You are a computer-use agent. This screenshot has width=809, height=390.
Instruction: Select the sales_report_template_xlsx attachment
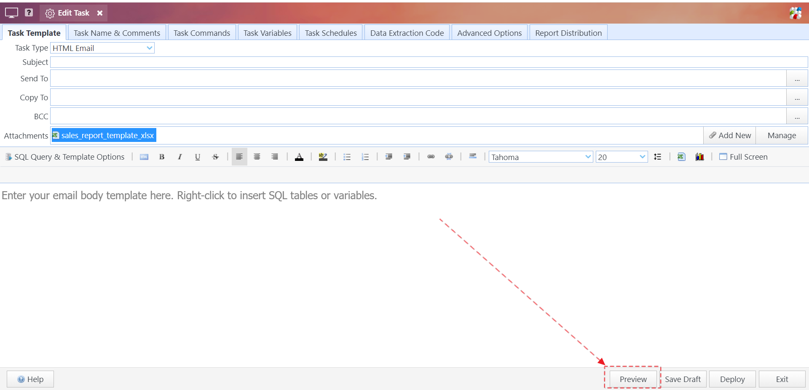[104, 135]
